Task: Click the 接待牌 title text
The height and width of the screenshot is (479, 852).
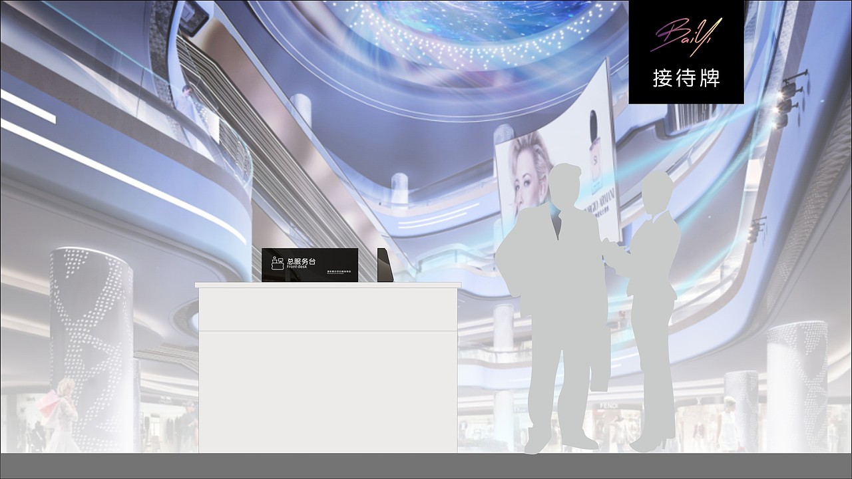Action: tap(686, 79)
